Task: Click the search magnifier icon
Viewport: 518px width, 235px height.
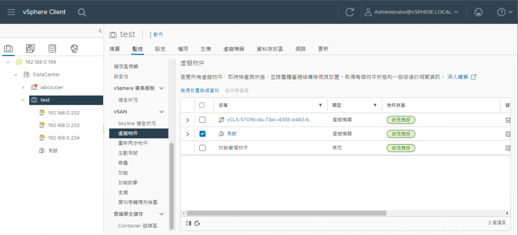Action: click(82, 12)
